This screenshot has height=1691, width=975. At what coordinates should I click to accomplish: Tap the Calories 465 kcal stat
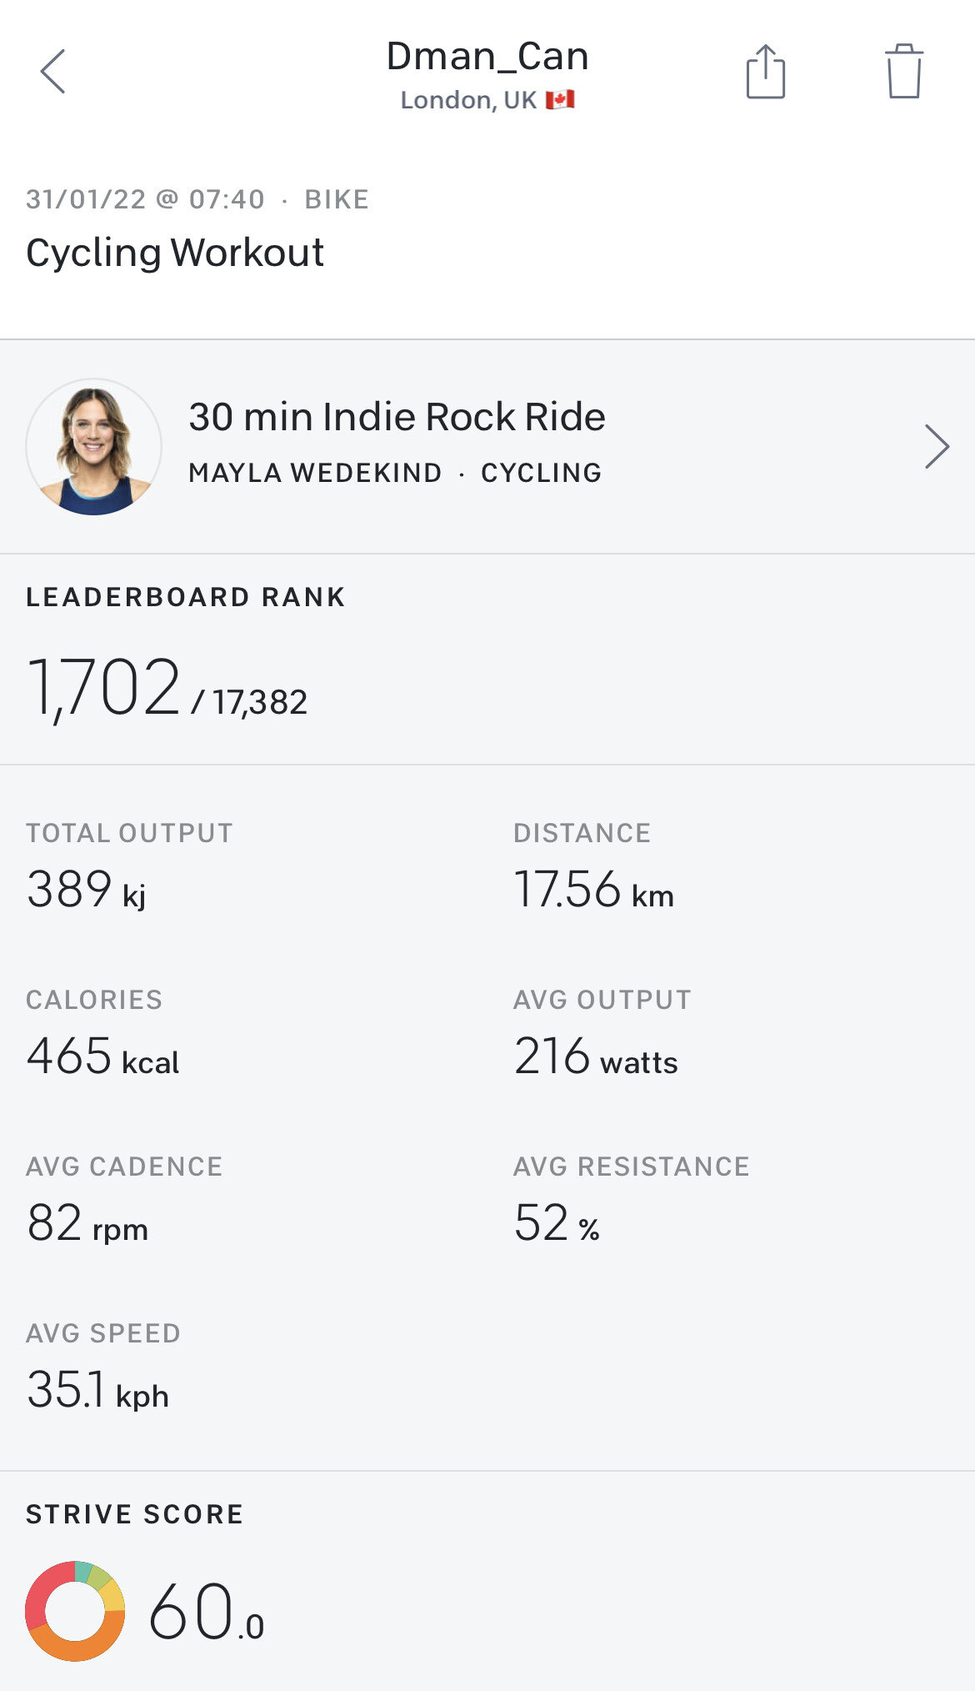[x=102, y=1056]
